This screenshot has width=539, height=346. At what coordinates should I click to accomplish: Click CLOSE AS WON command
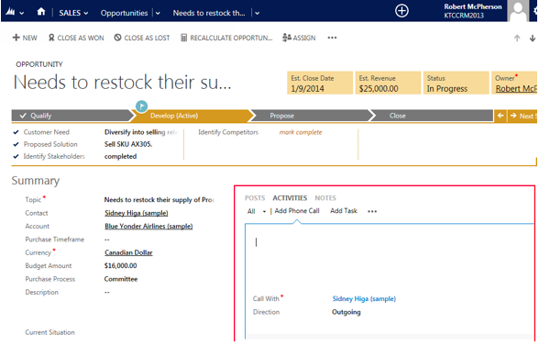(x=76, y=38)
